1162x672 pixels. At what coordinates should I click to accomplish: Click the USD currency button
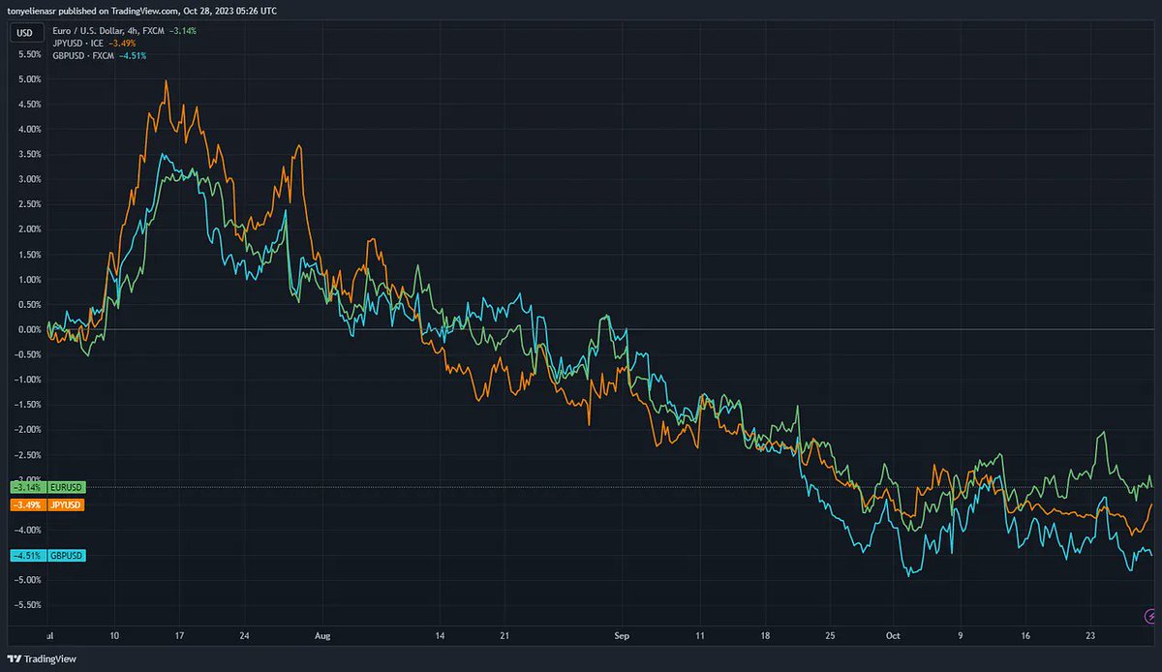25,33
